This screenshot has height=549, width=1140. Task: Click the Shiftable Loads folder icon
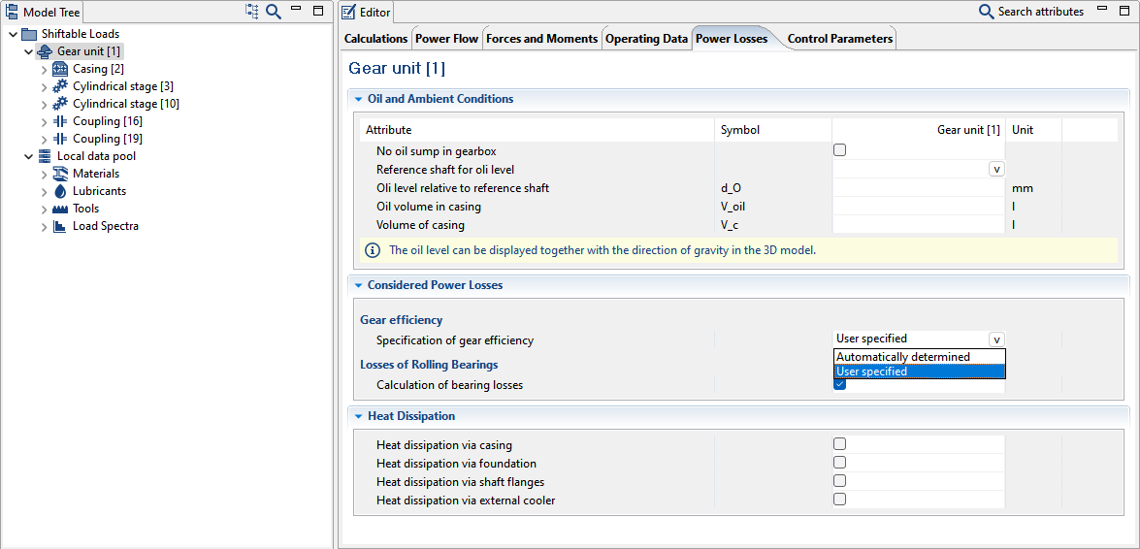coord(29,33)
